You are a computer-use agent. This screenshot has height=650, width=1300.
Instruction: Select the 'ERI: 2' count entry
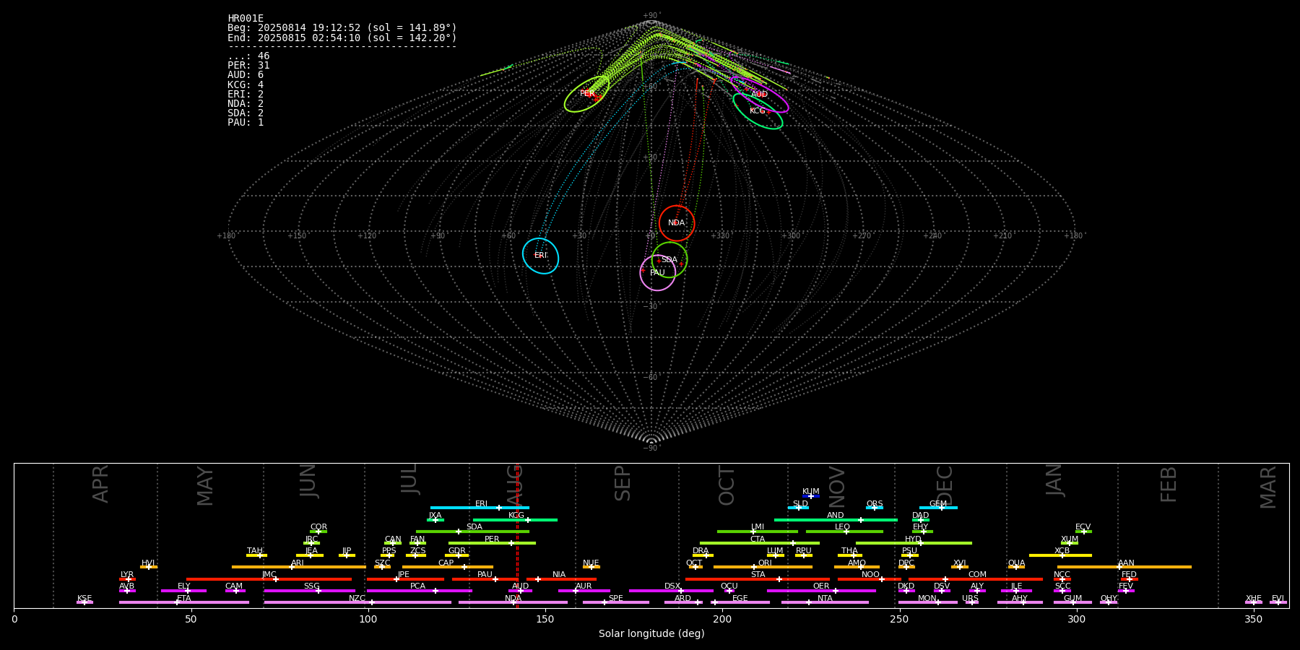(x=246, y=94)
